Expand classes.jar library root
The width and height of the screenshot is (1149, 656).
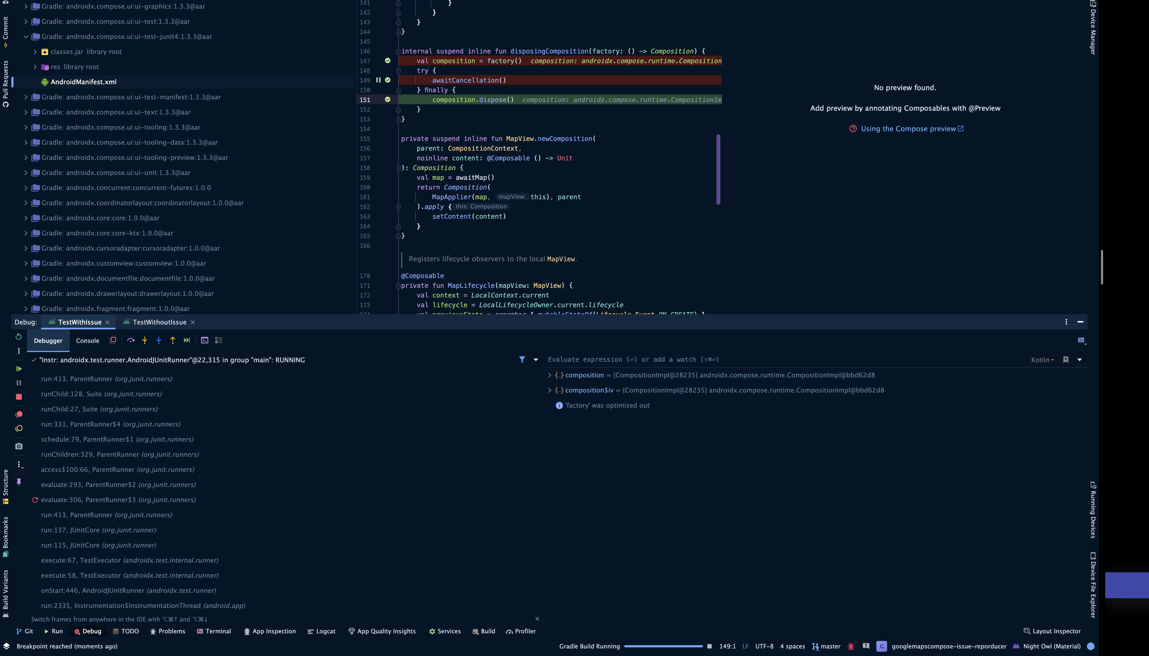tap(35, 52)
